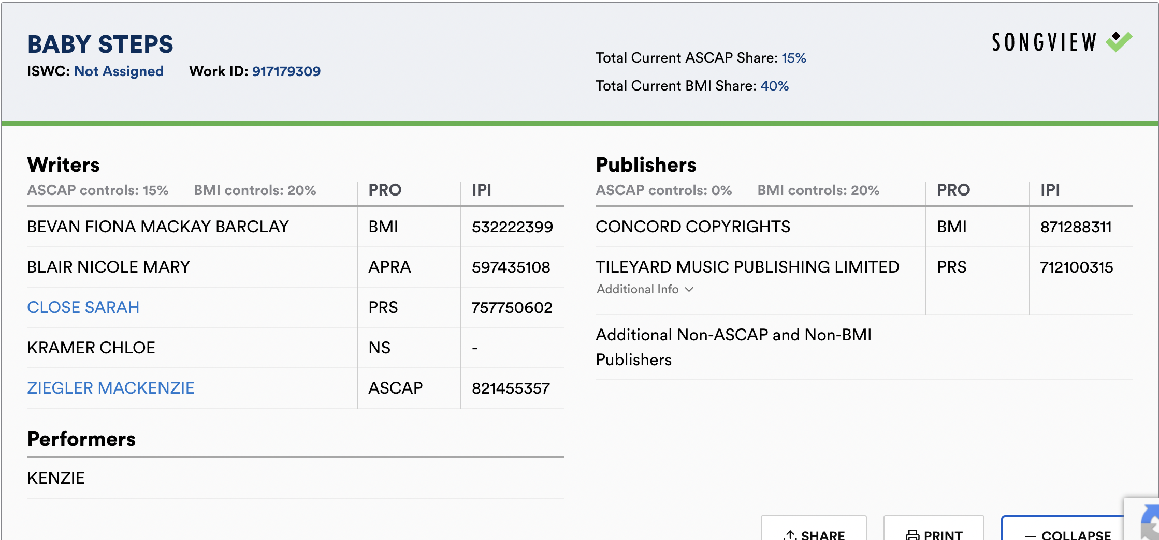Viewport: 1159px width, 540px height.
Task: Click Writers BMI controls: 20% label
Action: click(255, 190)
